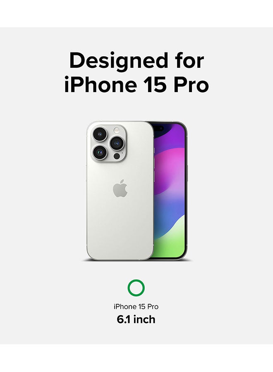Click the square camera module housing

109,143
